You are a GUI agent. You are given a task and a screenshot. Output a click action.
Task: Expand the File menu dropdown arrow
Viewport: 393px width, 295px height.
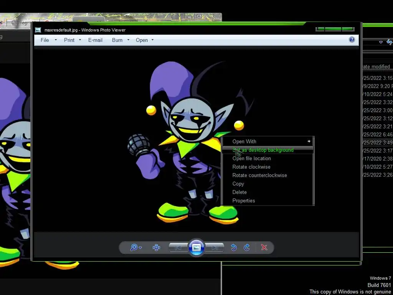tap(56, 40)
